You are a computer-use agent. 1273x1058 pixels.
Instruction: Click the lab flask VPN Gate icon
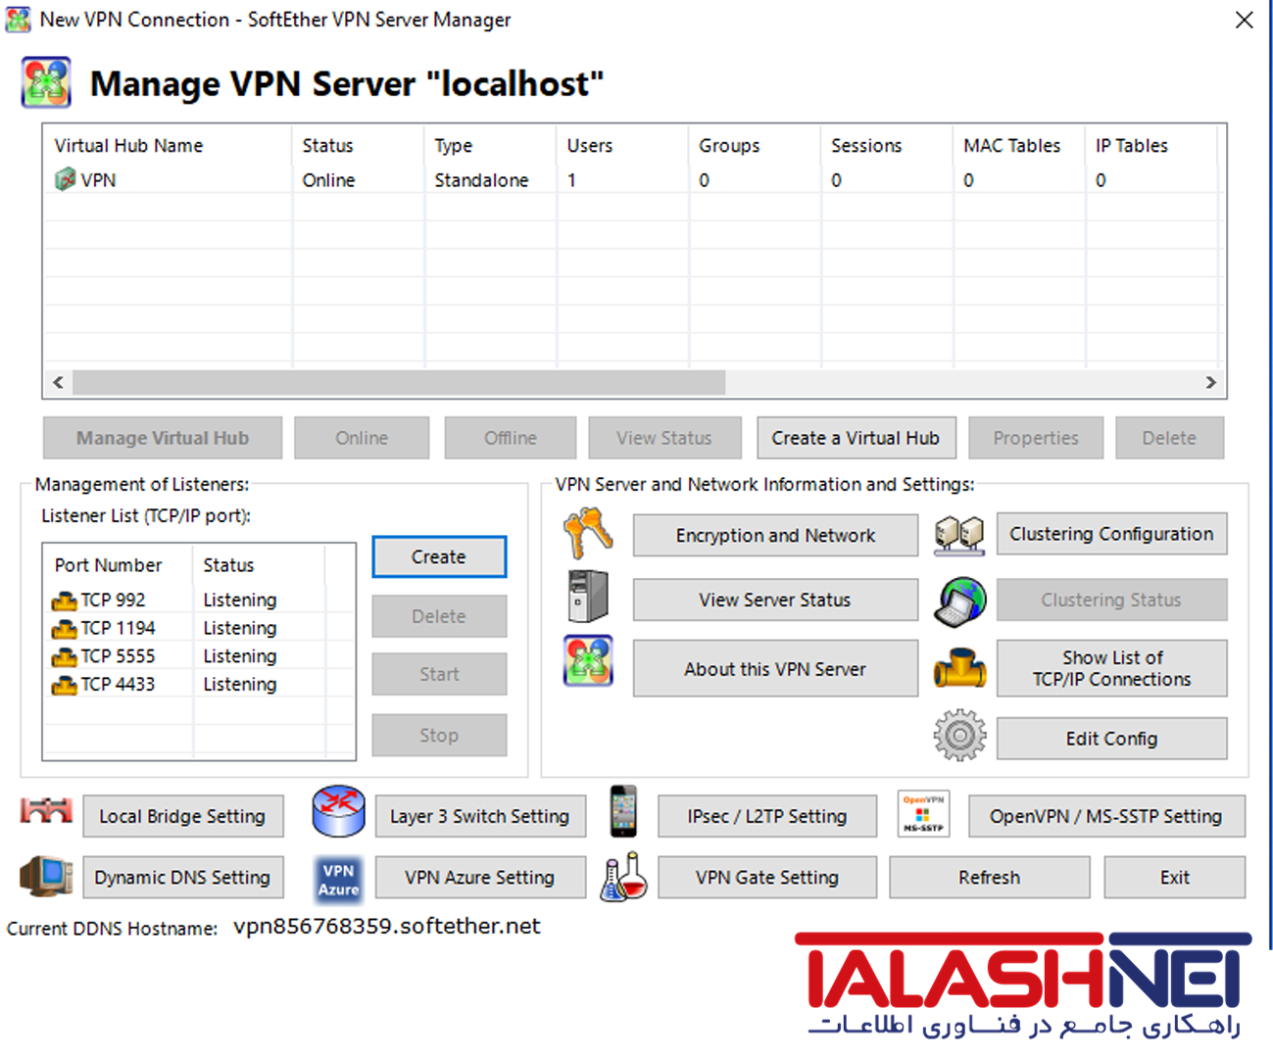point(624,876)
